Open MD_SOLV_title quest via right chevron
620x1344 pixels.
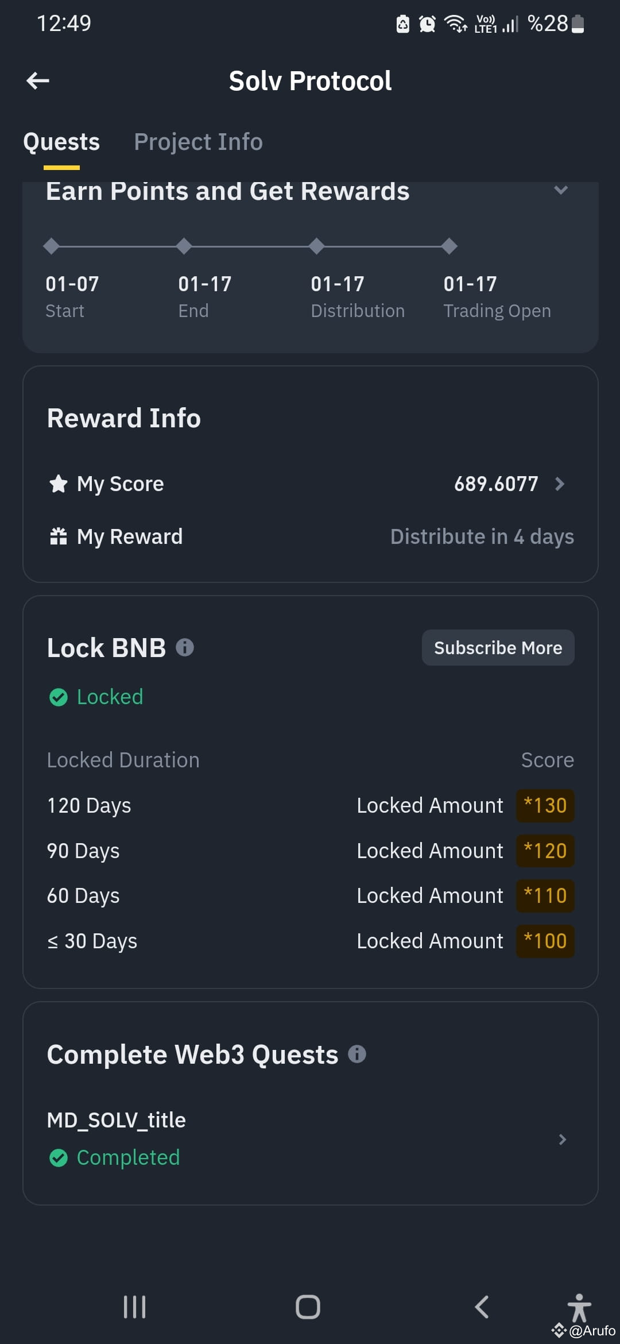(563, 1140)
